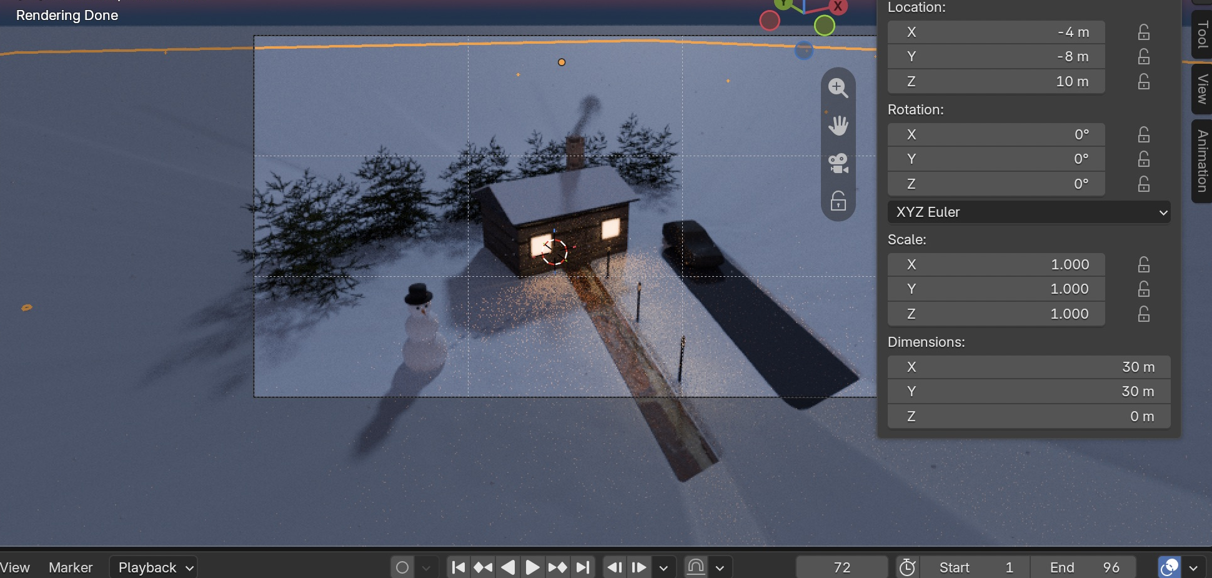Expand the snapping options dropdown arrow

[x=720, y=567]
